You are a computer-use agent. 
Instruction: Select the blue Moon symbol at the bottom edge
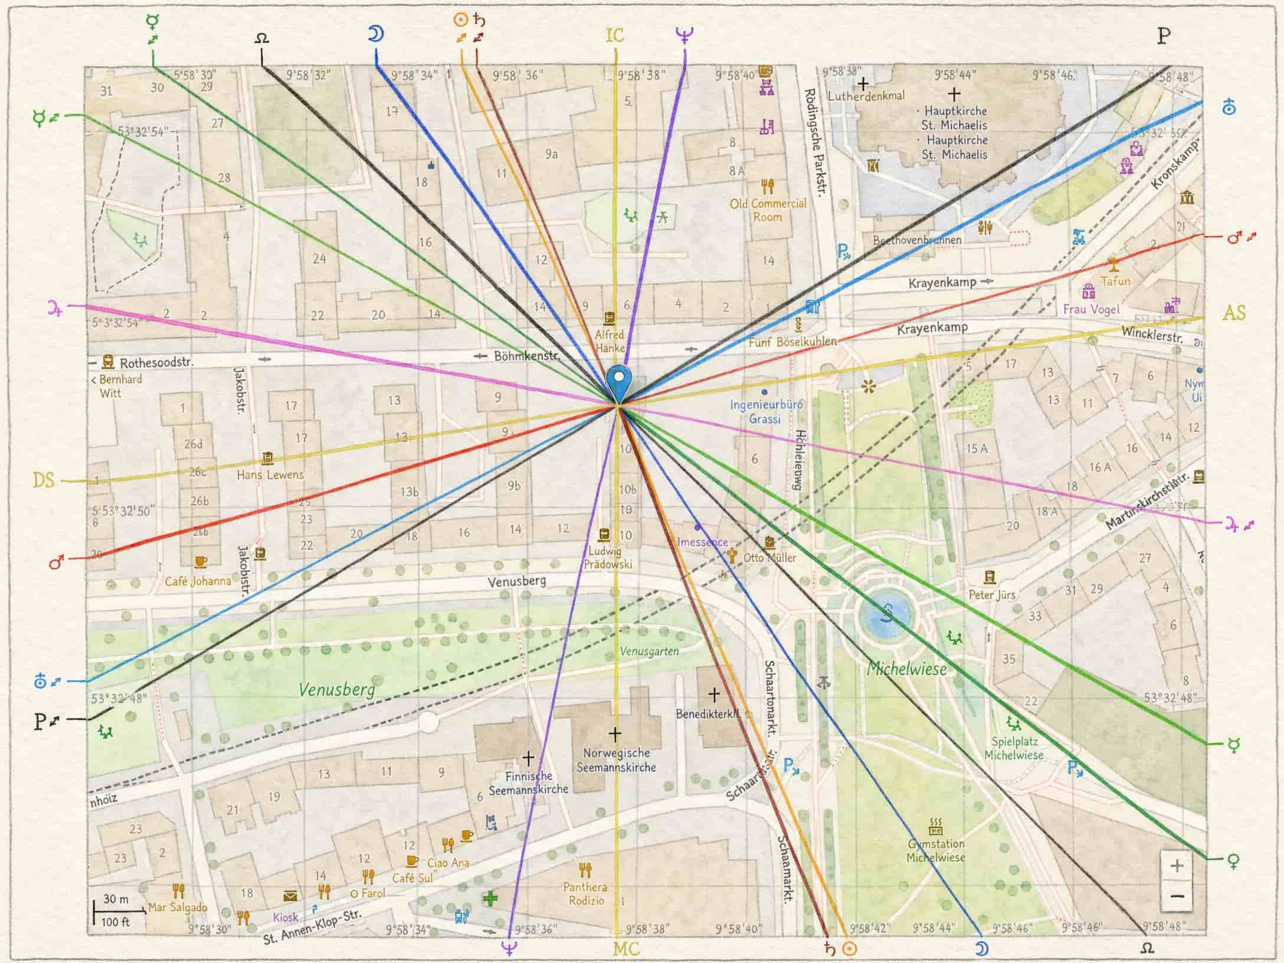[x=981, y=948]
